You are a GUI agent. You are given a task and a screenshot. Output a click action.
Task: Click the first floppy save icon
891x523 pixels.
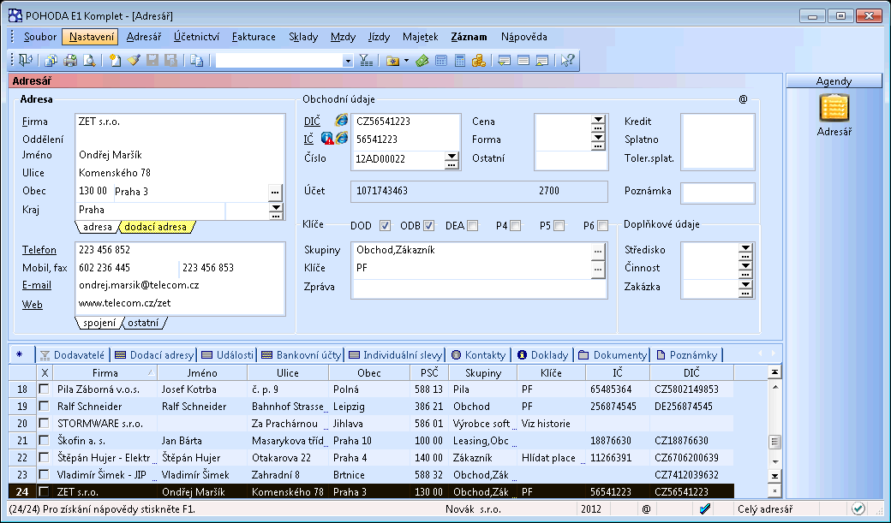coord(152,60)
